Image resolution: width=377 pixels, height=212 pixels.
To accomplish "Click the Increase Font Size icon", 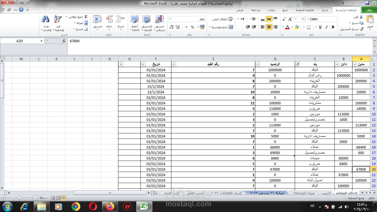I will click(290, 19).
